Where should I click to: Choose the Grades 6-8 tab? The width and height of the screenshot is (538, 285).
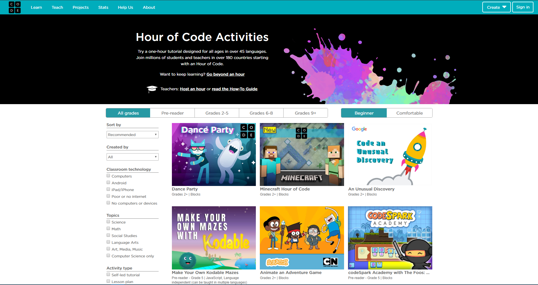[261, 113]
